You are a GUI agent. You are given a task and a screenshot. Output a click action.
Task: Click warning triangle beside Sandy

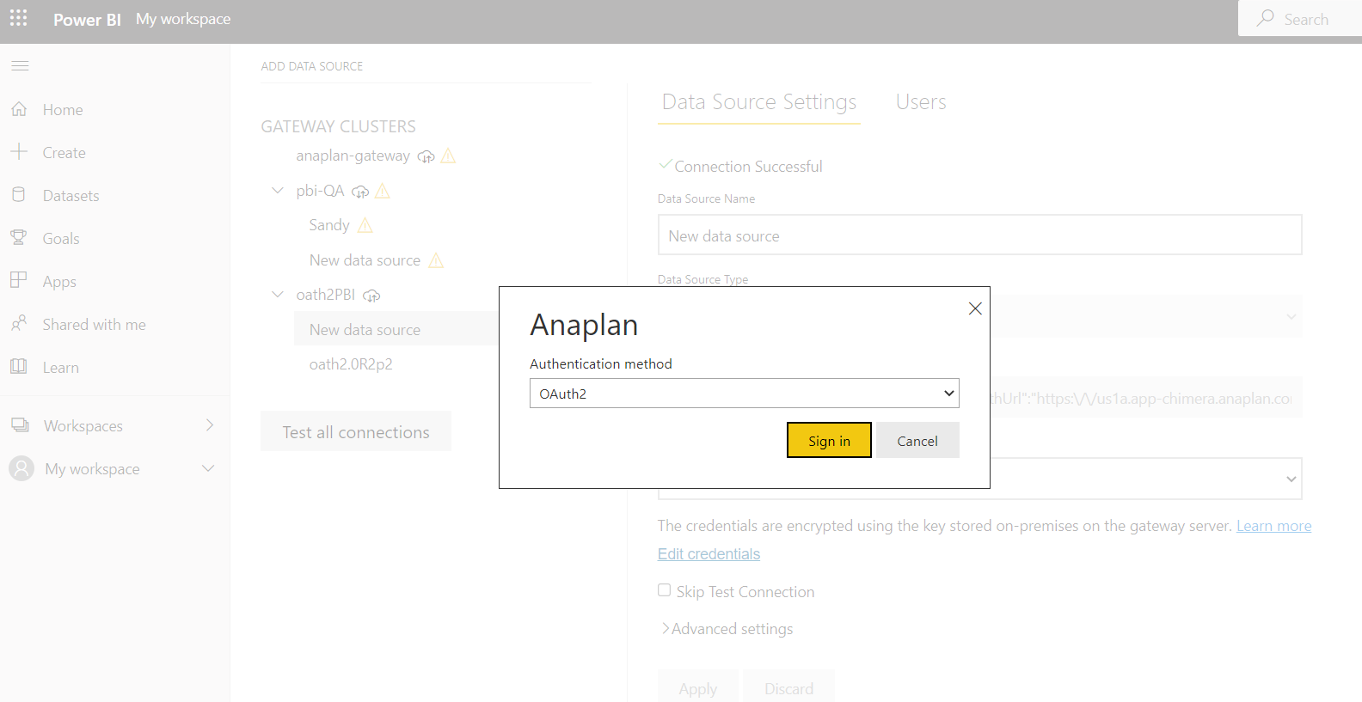[365, 225]
